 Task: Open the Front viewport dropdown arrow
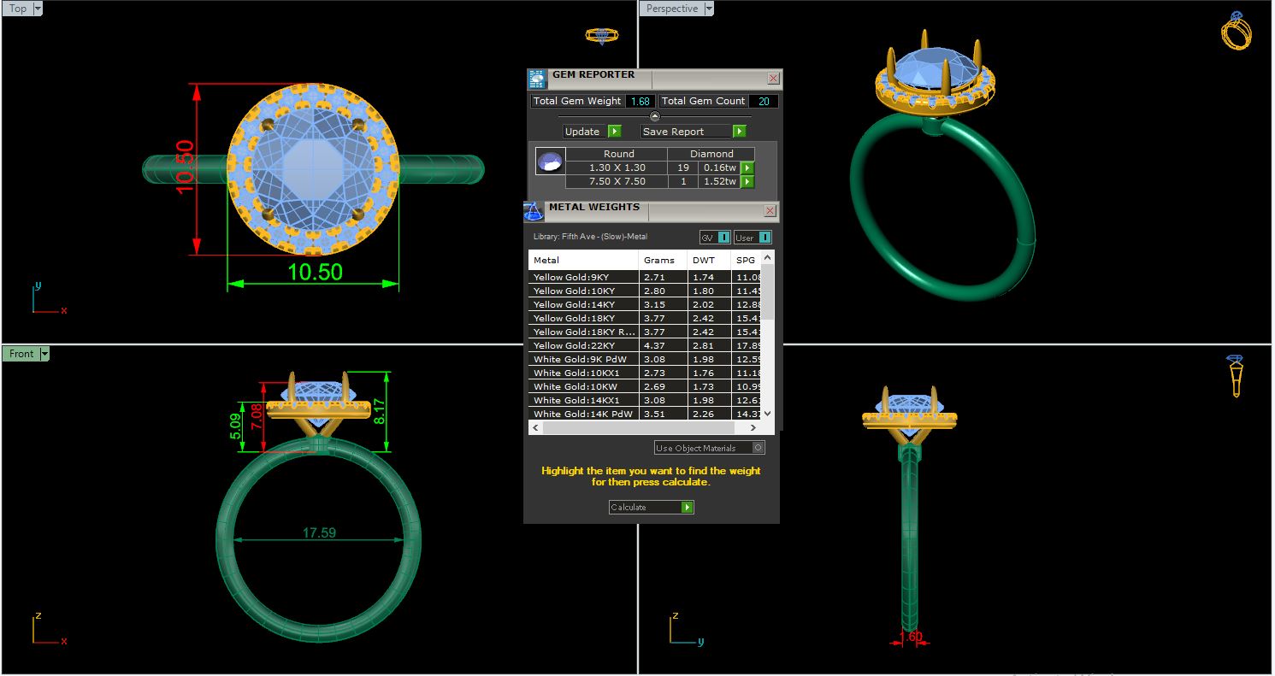44,354
